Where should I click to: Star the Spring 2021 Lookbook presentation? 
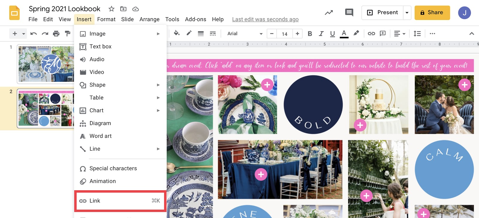111,9
